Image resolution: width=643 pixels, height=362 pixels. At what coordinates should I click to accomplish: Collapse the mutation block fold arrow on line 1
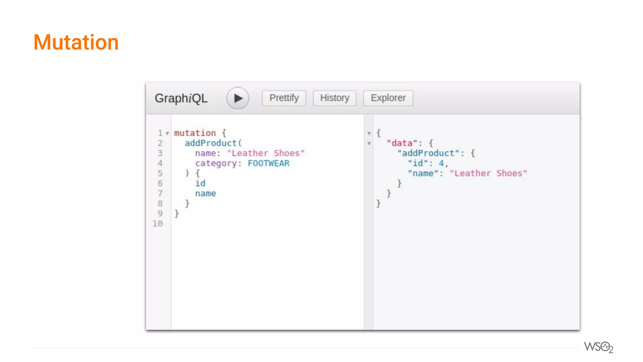168,133
